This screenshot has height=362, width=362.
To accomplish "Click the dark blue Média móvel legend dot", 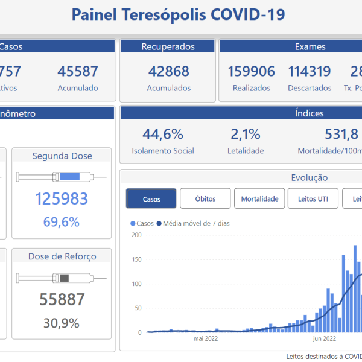I will (159, 223).
